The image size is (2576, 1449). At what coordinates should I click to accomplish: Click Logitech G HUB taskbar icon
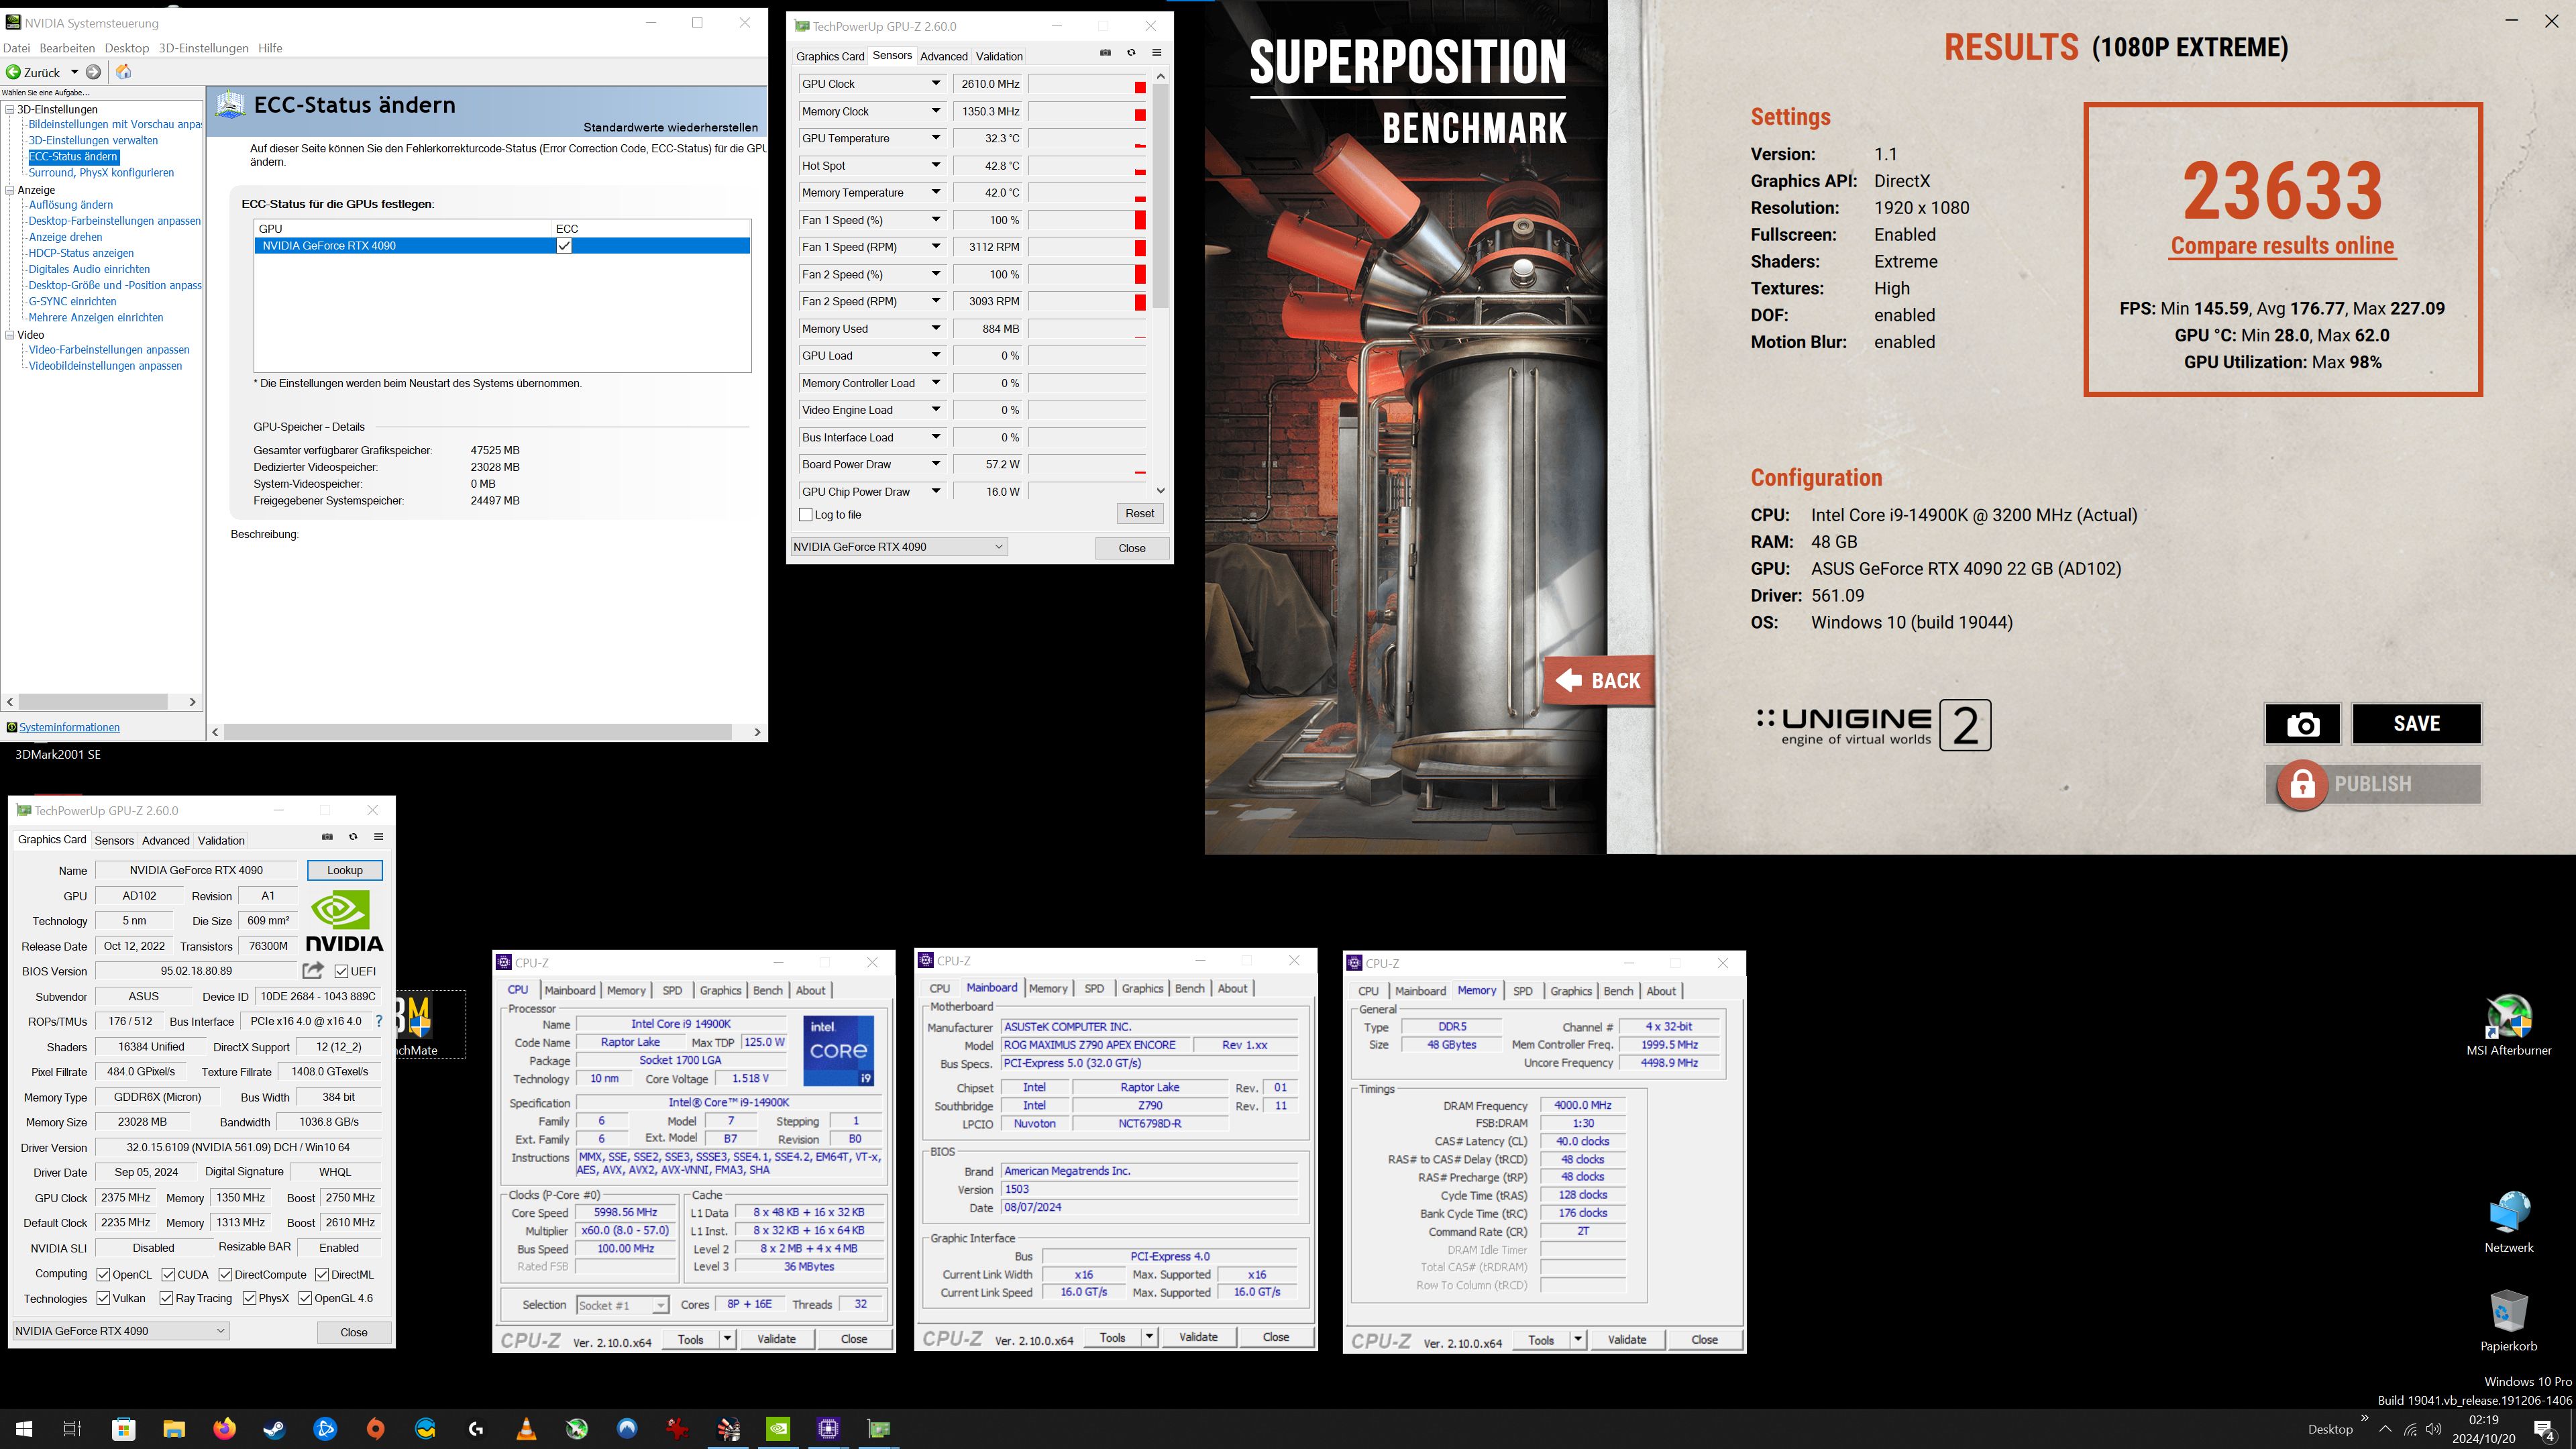tap(476, 1428)
